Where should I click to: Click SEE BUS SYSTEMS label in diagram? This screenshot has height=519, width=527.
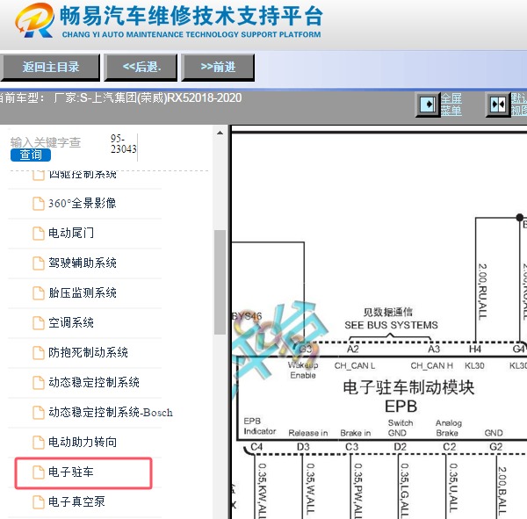point(391,325)
